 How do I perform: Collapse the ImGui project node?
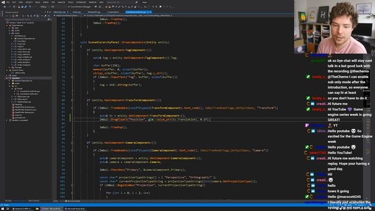[x=9, y=33]
